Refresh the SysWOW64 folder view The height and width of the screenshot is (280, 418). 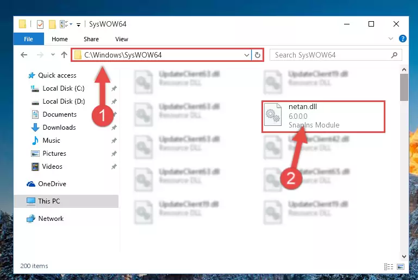click(x=258, y=55)
